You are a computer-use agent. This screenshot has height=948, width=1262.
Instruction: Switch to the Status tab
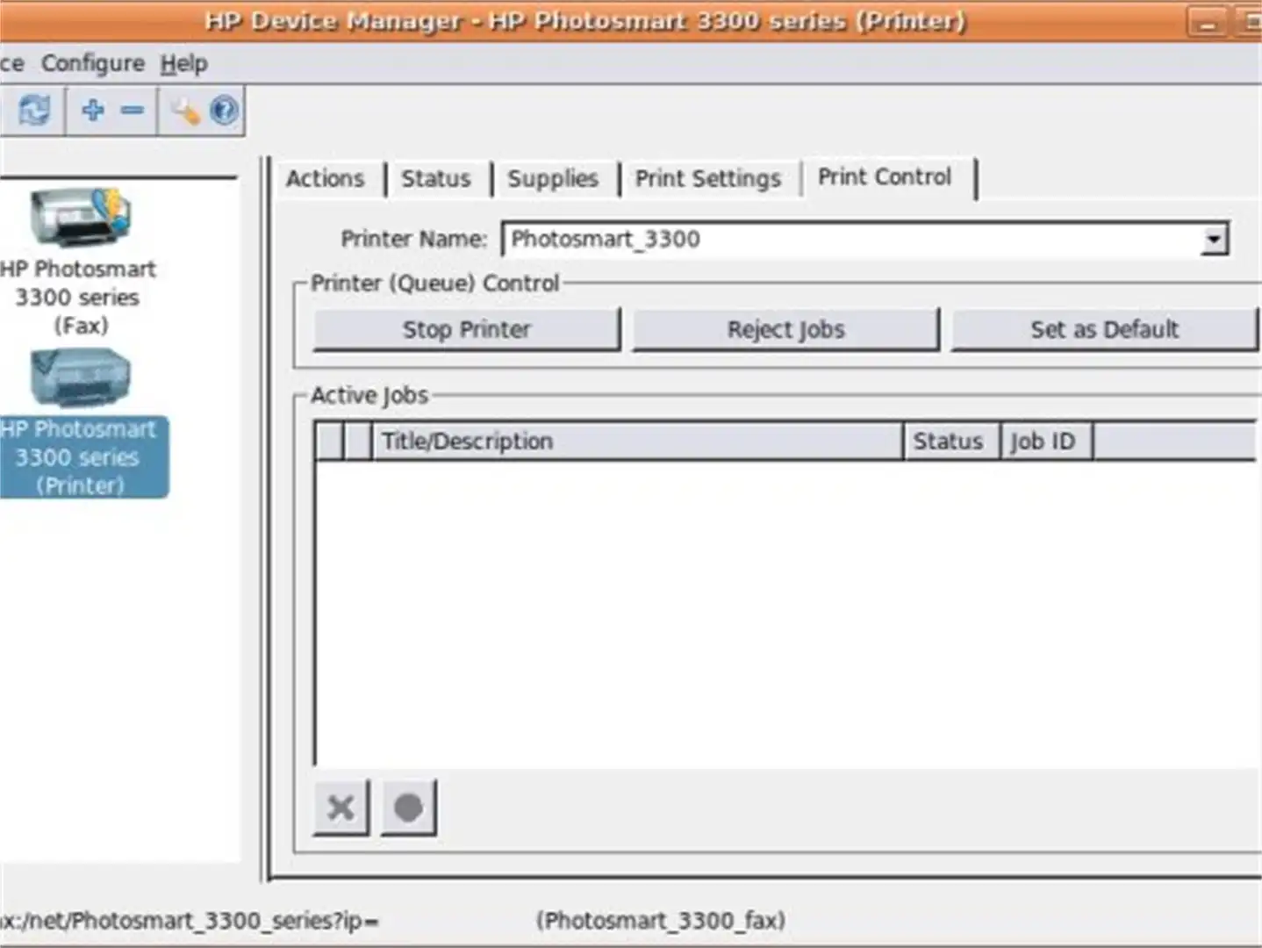436,178
